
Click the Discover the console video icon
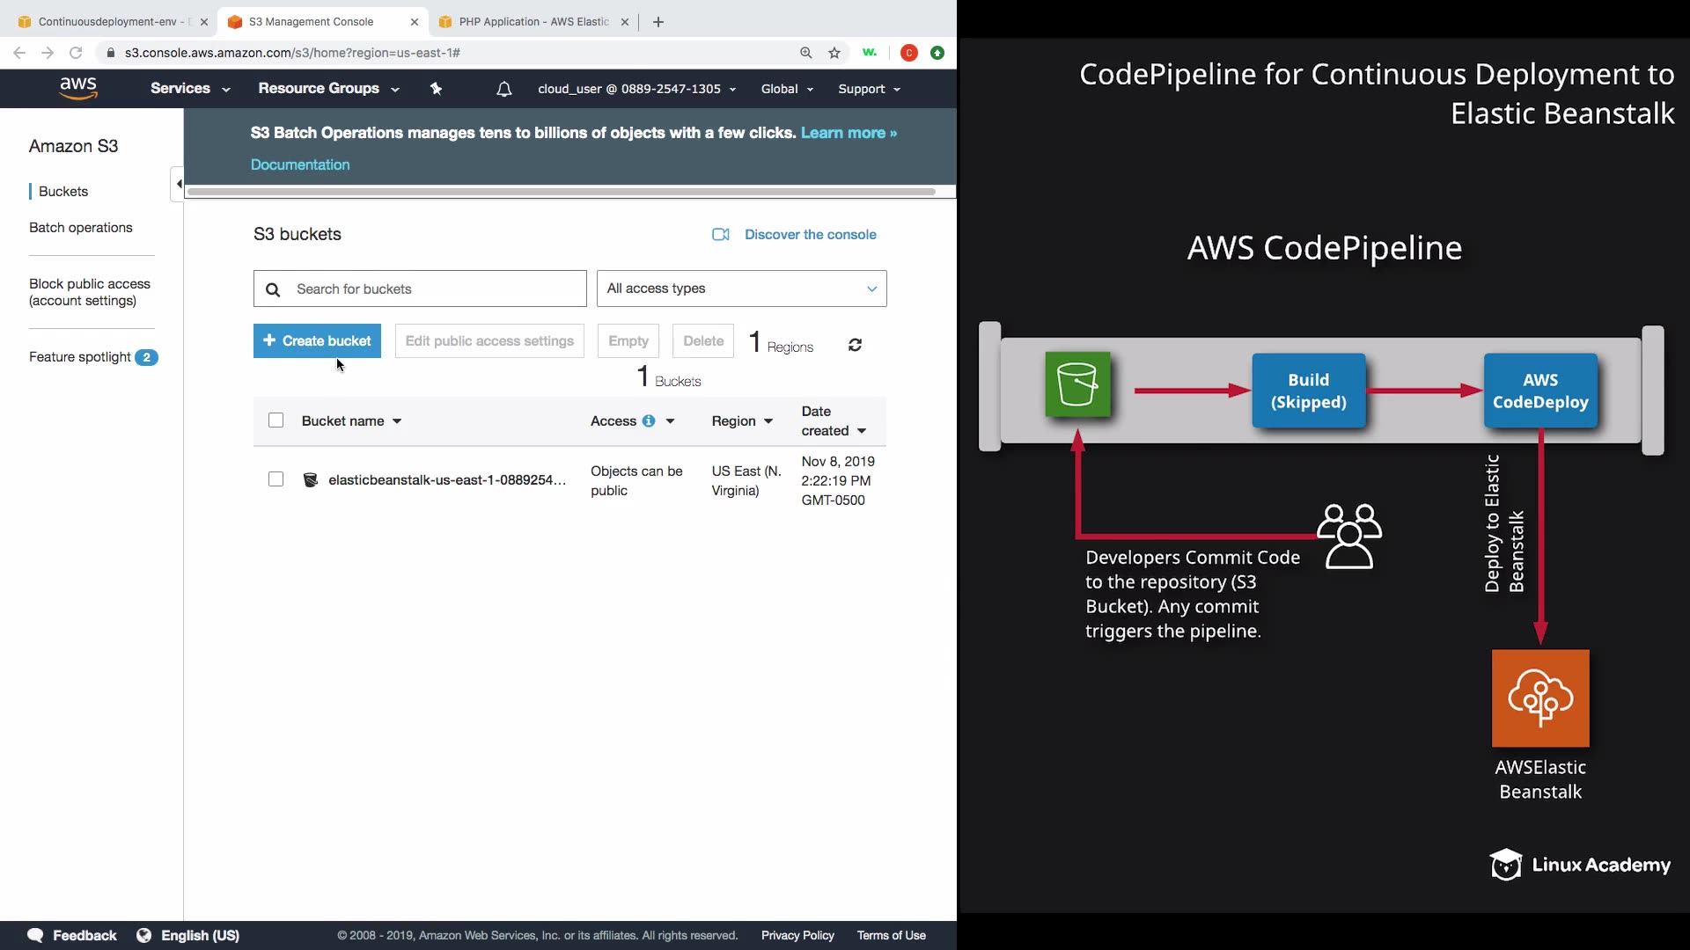[x=721, y=235]
